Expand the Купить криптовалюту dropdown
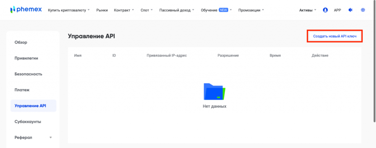 coord(69,10)
